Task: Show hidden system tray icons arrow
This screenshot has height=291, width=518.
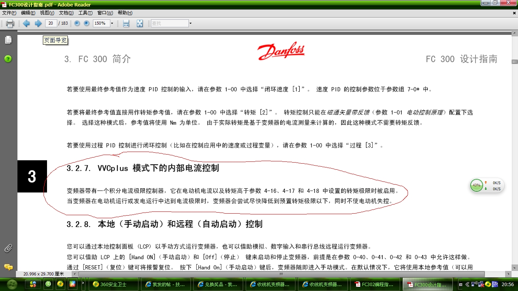Action: tap(468, 284)
